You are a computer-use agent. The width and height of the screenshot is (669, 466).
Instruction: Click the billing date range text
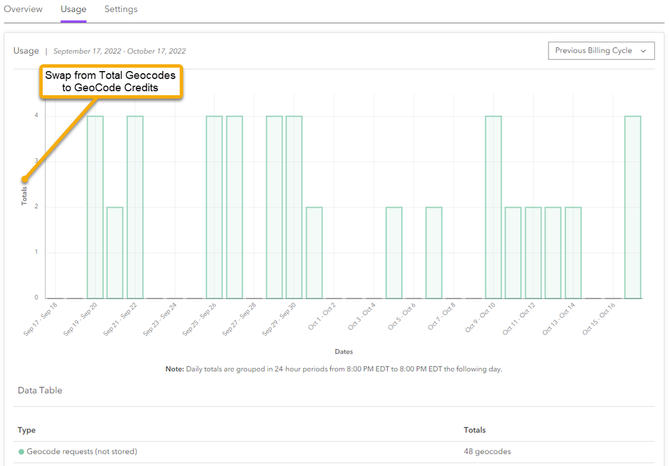tap(119, 51)
